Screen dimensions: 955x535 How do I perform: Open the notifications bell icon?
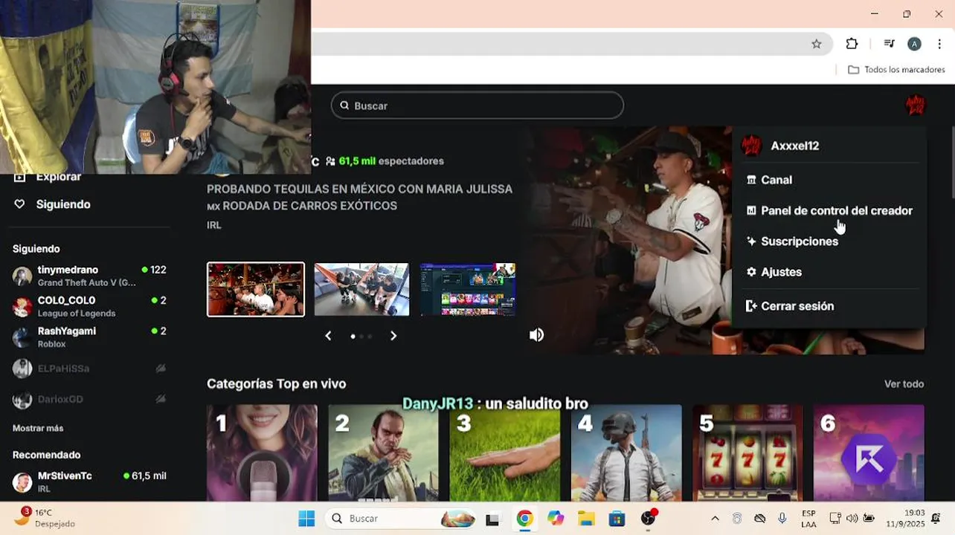click(936, 519)
